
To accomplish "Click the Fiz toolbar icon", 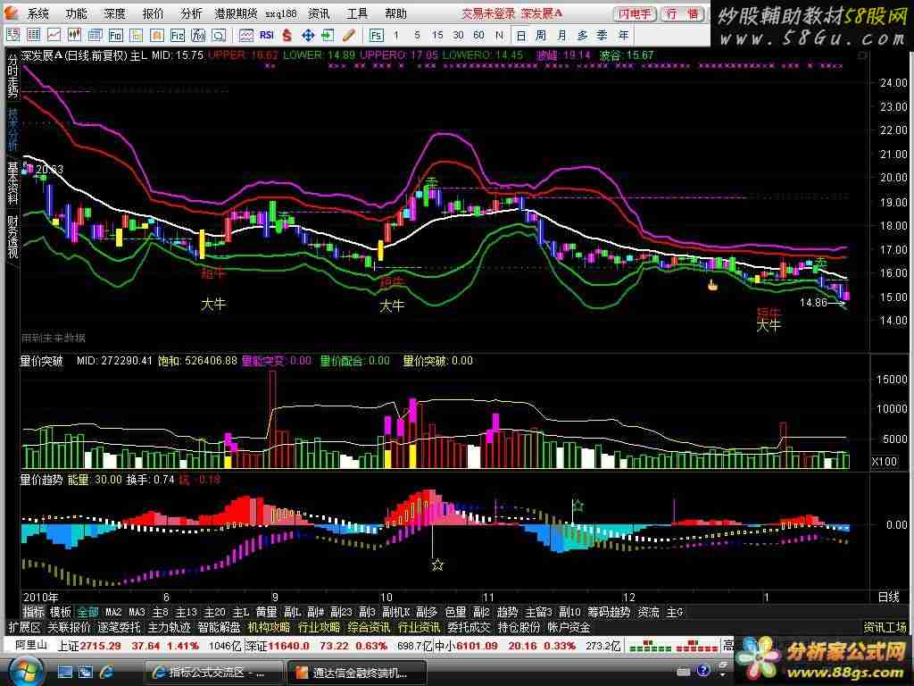I will [178, 36].
